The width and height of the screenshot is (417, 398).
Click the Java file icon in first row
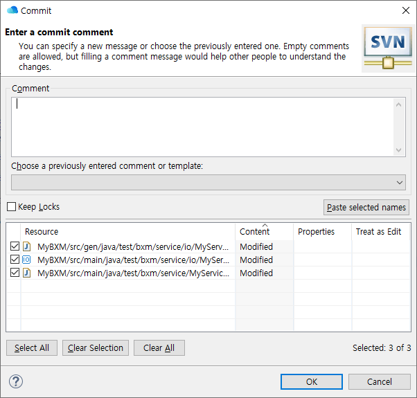pos(26,246)
